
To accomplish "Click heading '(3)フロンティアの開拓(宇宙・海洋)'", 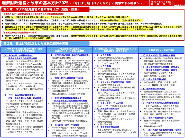I will [113, 82].
